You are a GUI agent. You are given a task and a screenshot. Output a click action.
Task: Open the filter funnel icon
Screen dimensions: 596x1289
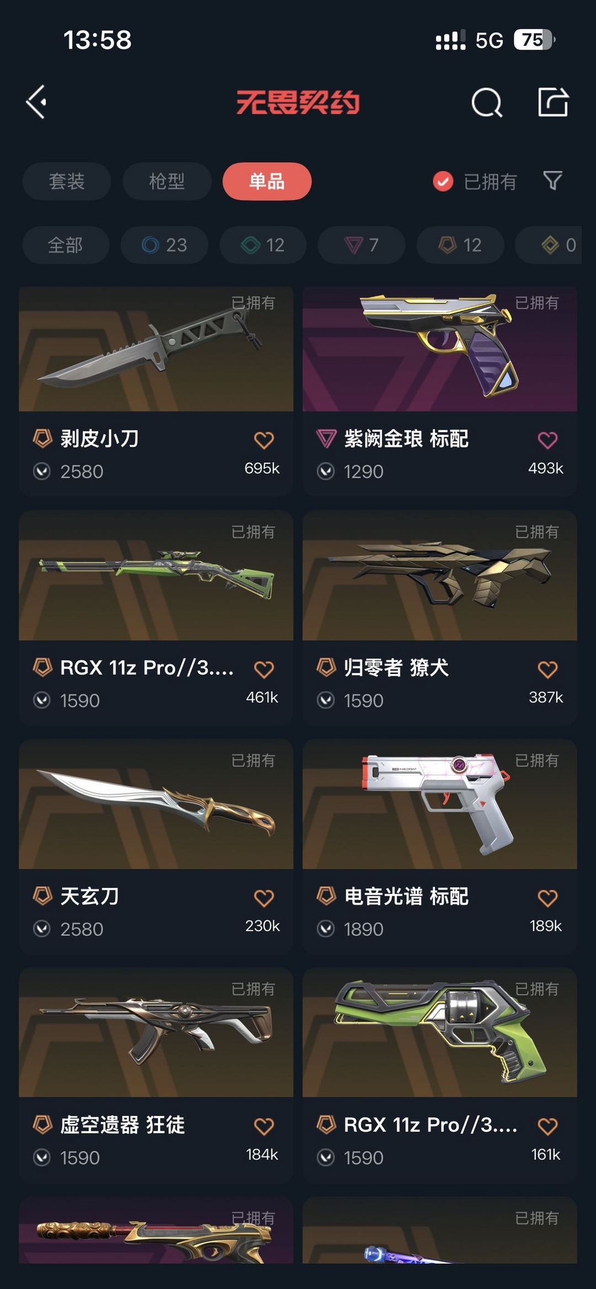coord(552,181)
